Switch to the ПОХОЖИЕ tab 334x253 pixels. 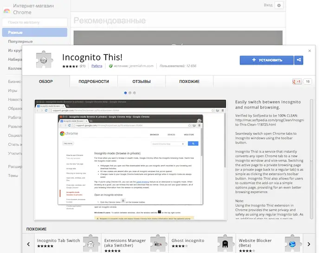click(x=189, y=81)
